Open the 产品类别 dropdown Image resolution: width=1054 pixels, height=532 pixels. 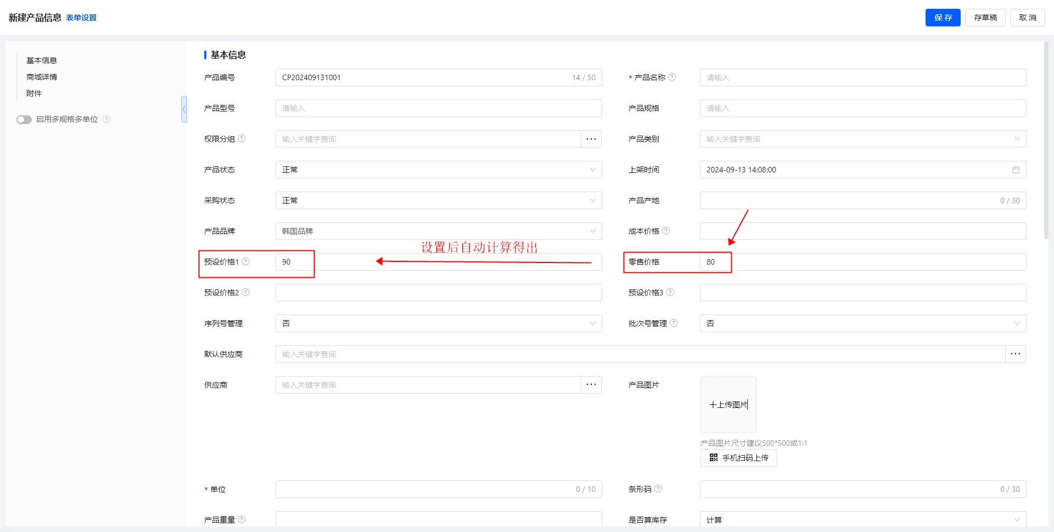862,139
